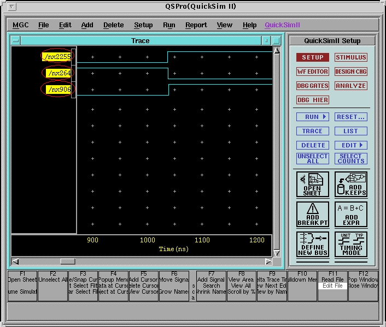The image size is (386, 327).
Task: Choose the Define New Bus icon
Action: tap(312, 245)
